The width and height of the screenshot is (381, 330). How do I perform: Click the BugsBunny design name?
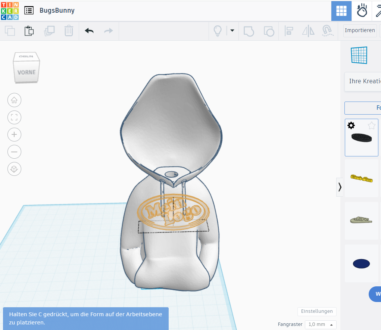(57, 10)
